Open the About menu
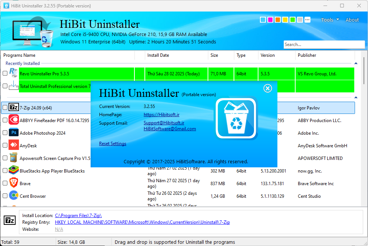Viewport: 368px width, 246px height. click(352, 20)
